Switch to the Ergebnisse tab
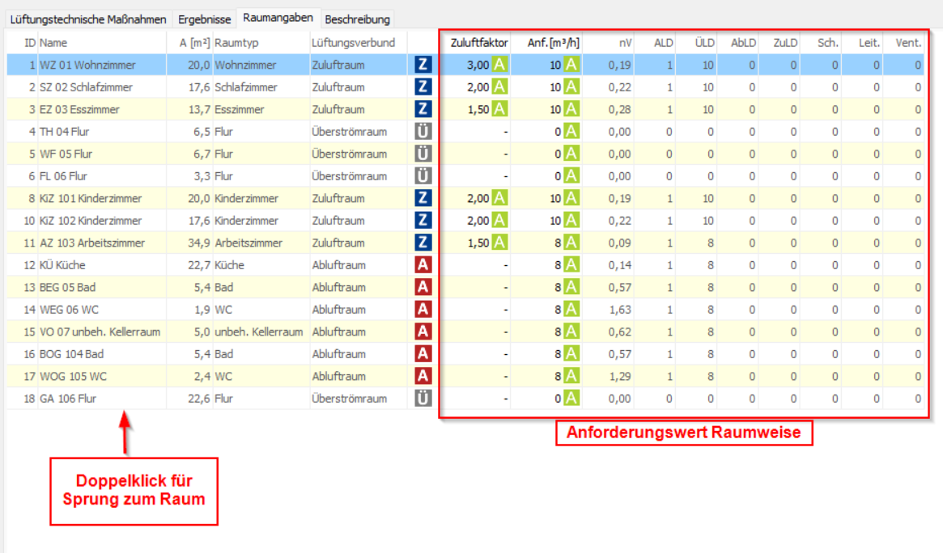 click(x=205, y=19)
